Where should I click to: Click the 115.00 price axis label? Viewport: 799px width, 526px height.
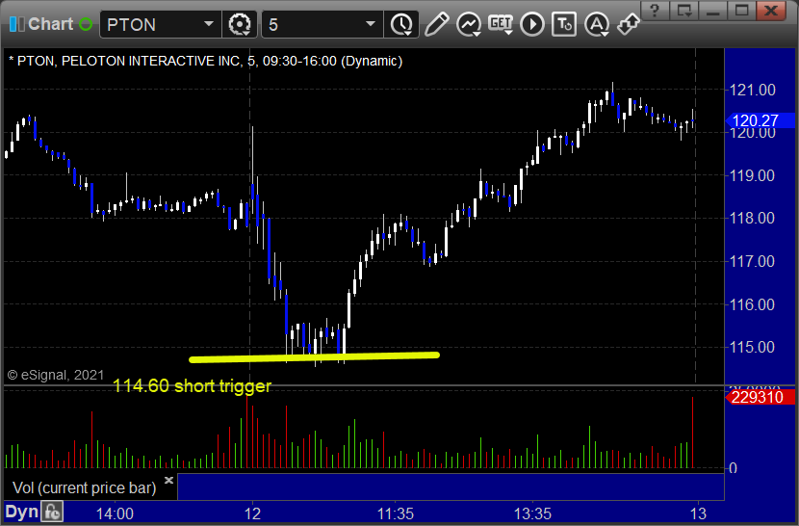[753, 348]
